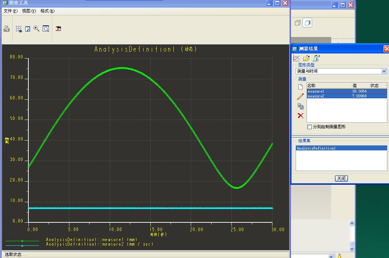
Task: Maximize the 图形工具 window
Action: (277, 3)
